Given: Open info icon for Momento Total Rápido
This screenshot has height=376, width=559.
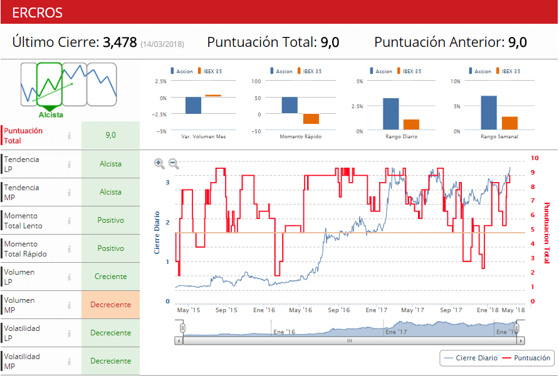Looking at the screenshot, I should click(x=70, y=249).
